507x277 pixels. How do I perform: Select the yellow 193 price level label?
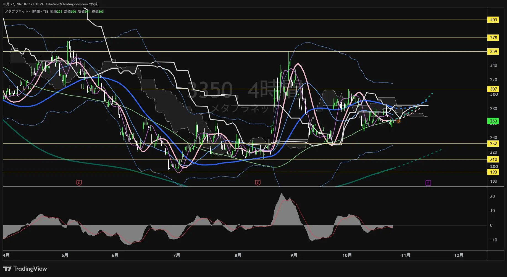click(493, 172)
